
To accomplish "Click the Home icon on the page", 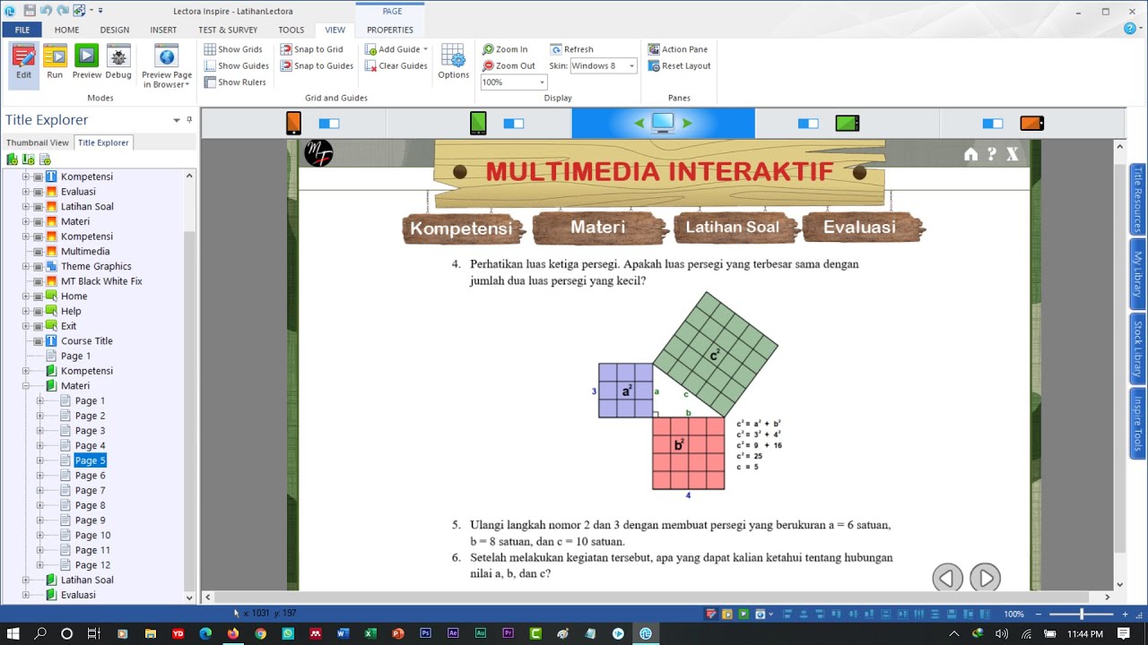I will [970, 154].
